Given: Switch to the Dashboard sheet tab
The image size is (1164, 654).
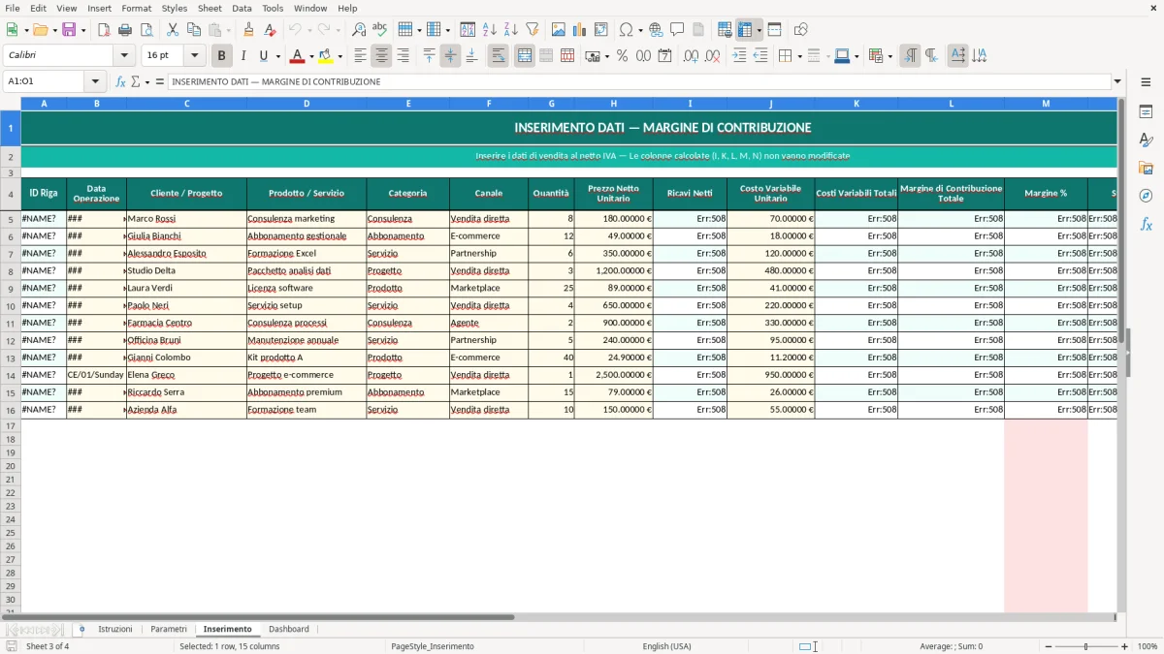Looking at the screenshot, I should click(x=289, y=629).
